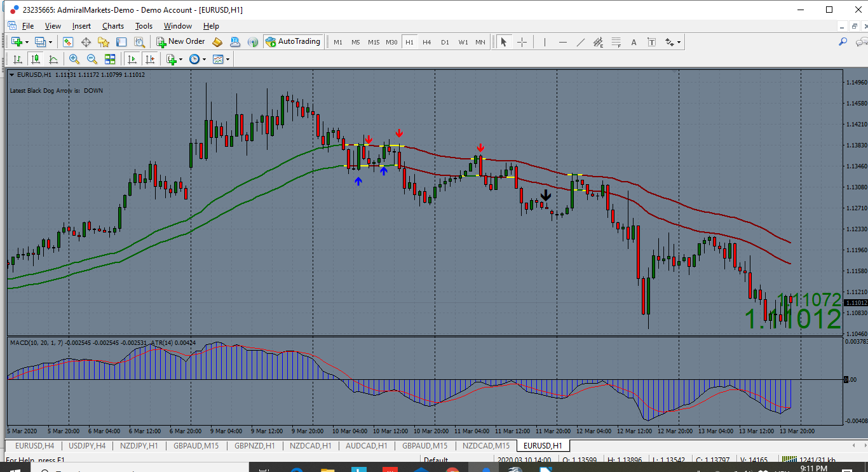Launch MetaEditor with the yellow book icon
Image resolution: width=868 pixels, height=472 pixels.
point(217,42)
